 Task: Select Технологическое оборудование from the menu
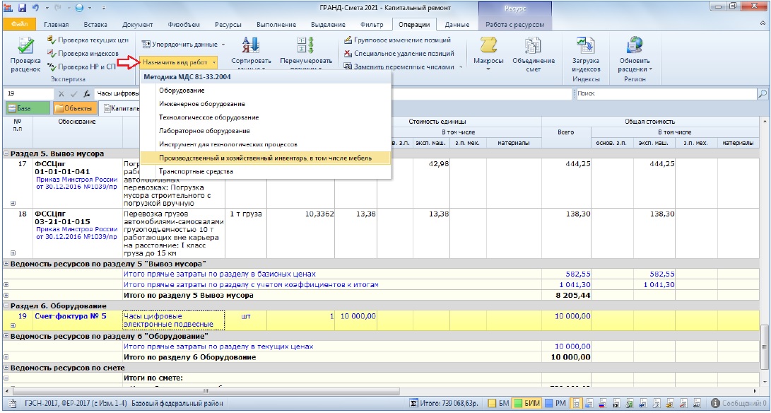point(266,117)
